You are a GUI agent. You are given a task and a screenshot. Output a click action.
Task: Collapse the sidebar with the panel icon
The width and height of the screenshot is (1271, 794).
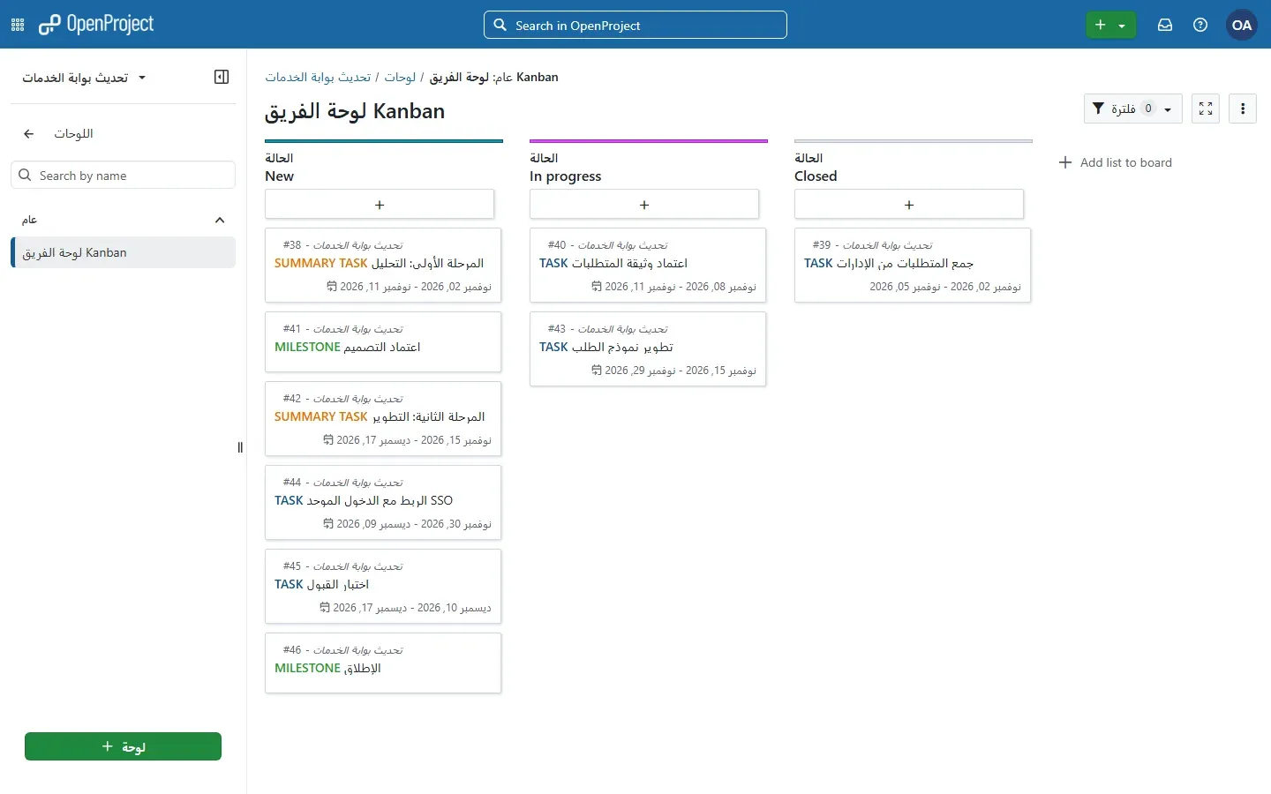pos(222,77)
